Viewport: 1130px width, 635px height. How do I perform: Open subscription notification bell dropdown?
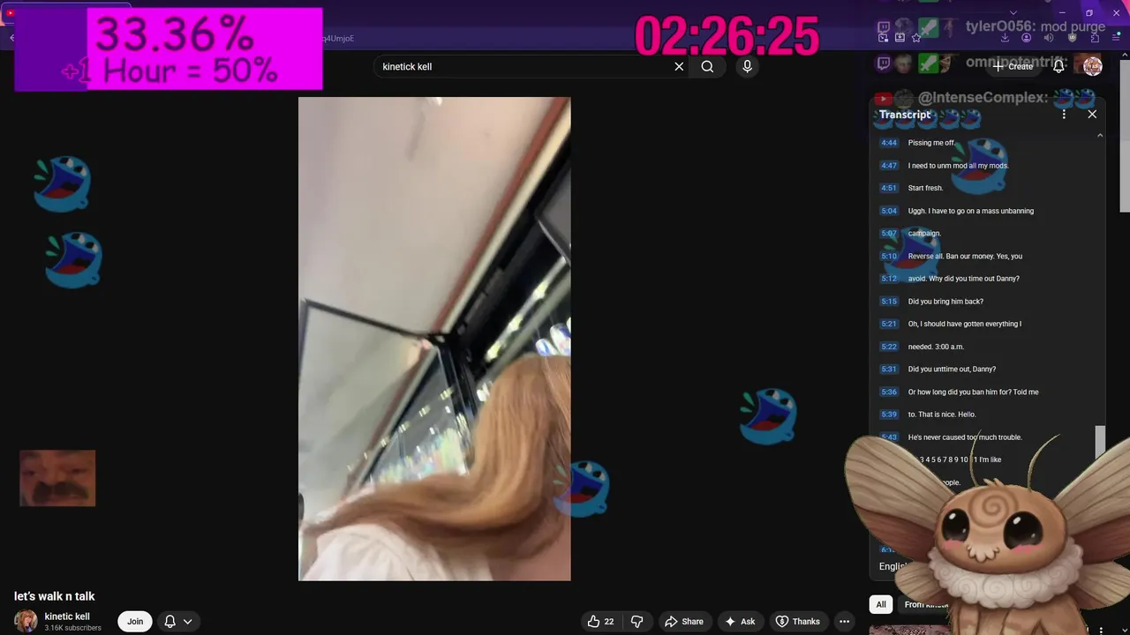[178, 622]
